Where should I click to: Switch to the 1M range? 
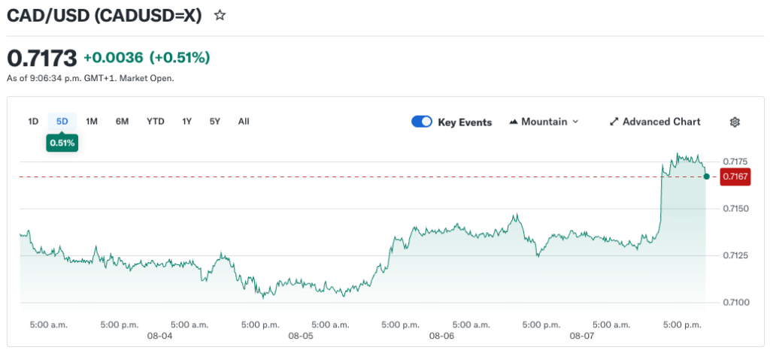pyautogui.click(x=91, y=122)
